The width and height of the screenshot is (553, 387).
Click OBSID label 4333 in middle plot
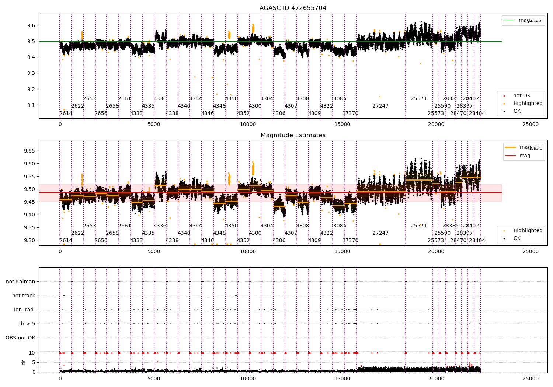pyautogui.click(x=136, y=241)
